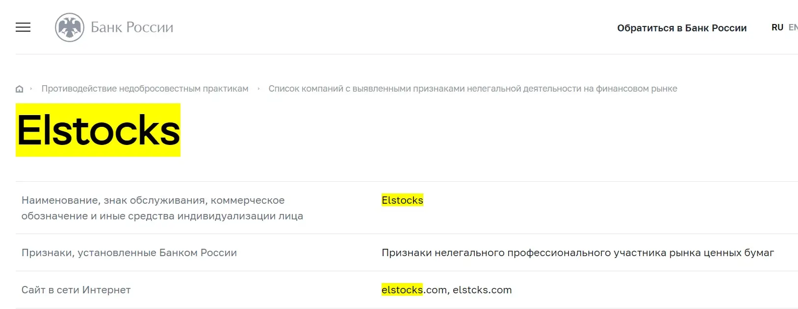
Task: Select the RU language option
Action: [777, 27]
